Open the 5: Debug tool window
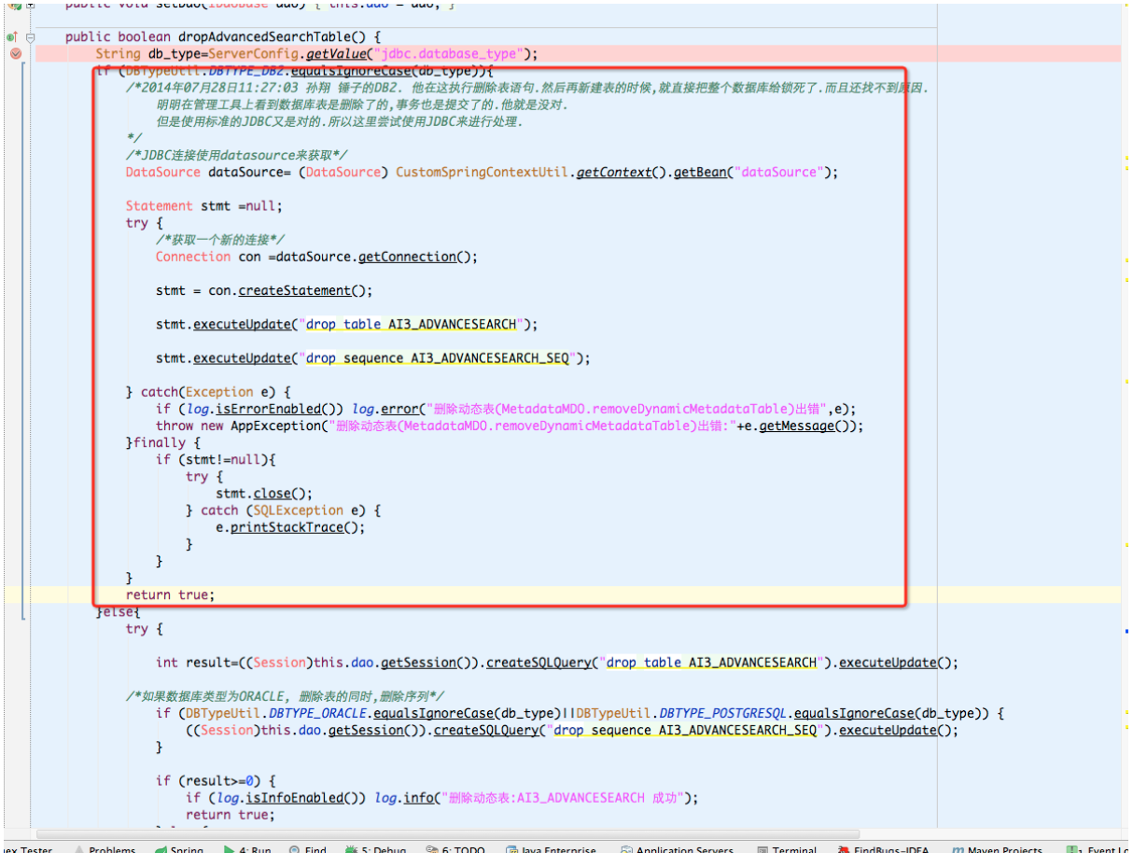The height and width of the screenshot is (853, 1133). pos(376,849)
